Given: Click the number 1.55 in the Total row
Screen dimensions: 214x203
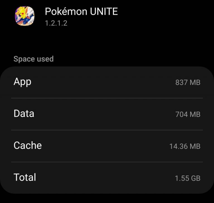Looking at the screenshot, I should click(x=182, y=178).
